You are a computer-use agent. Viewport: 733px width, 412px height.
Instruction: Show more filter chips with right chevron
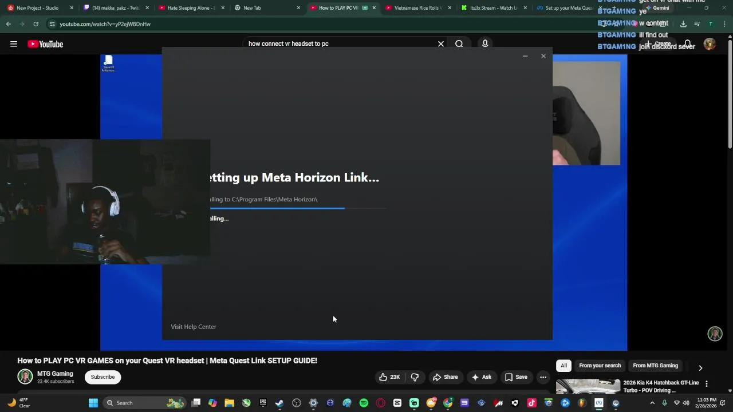click(x=700, y=368)
